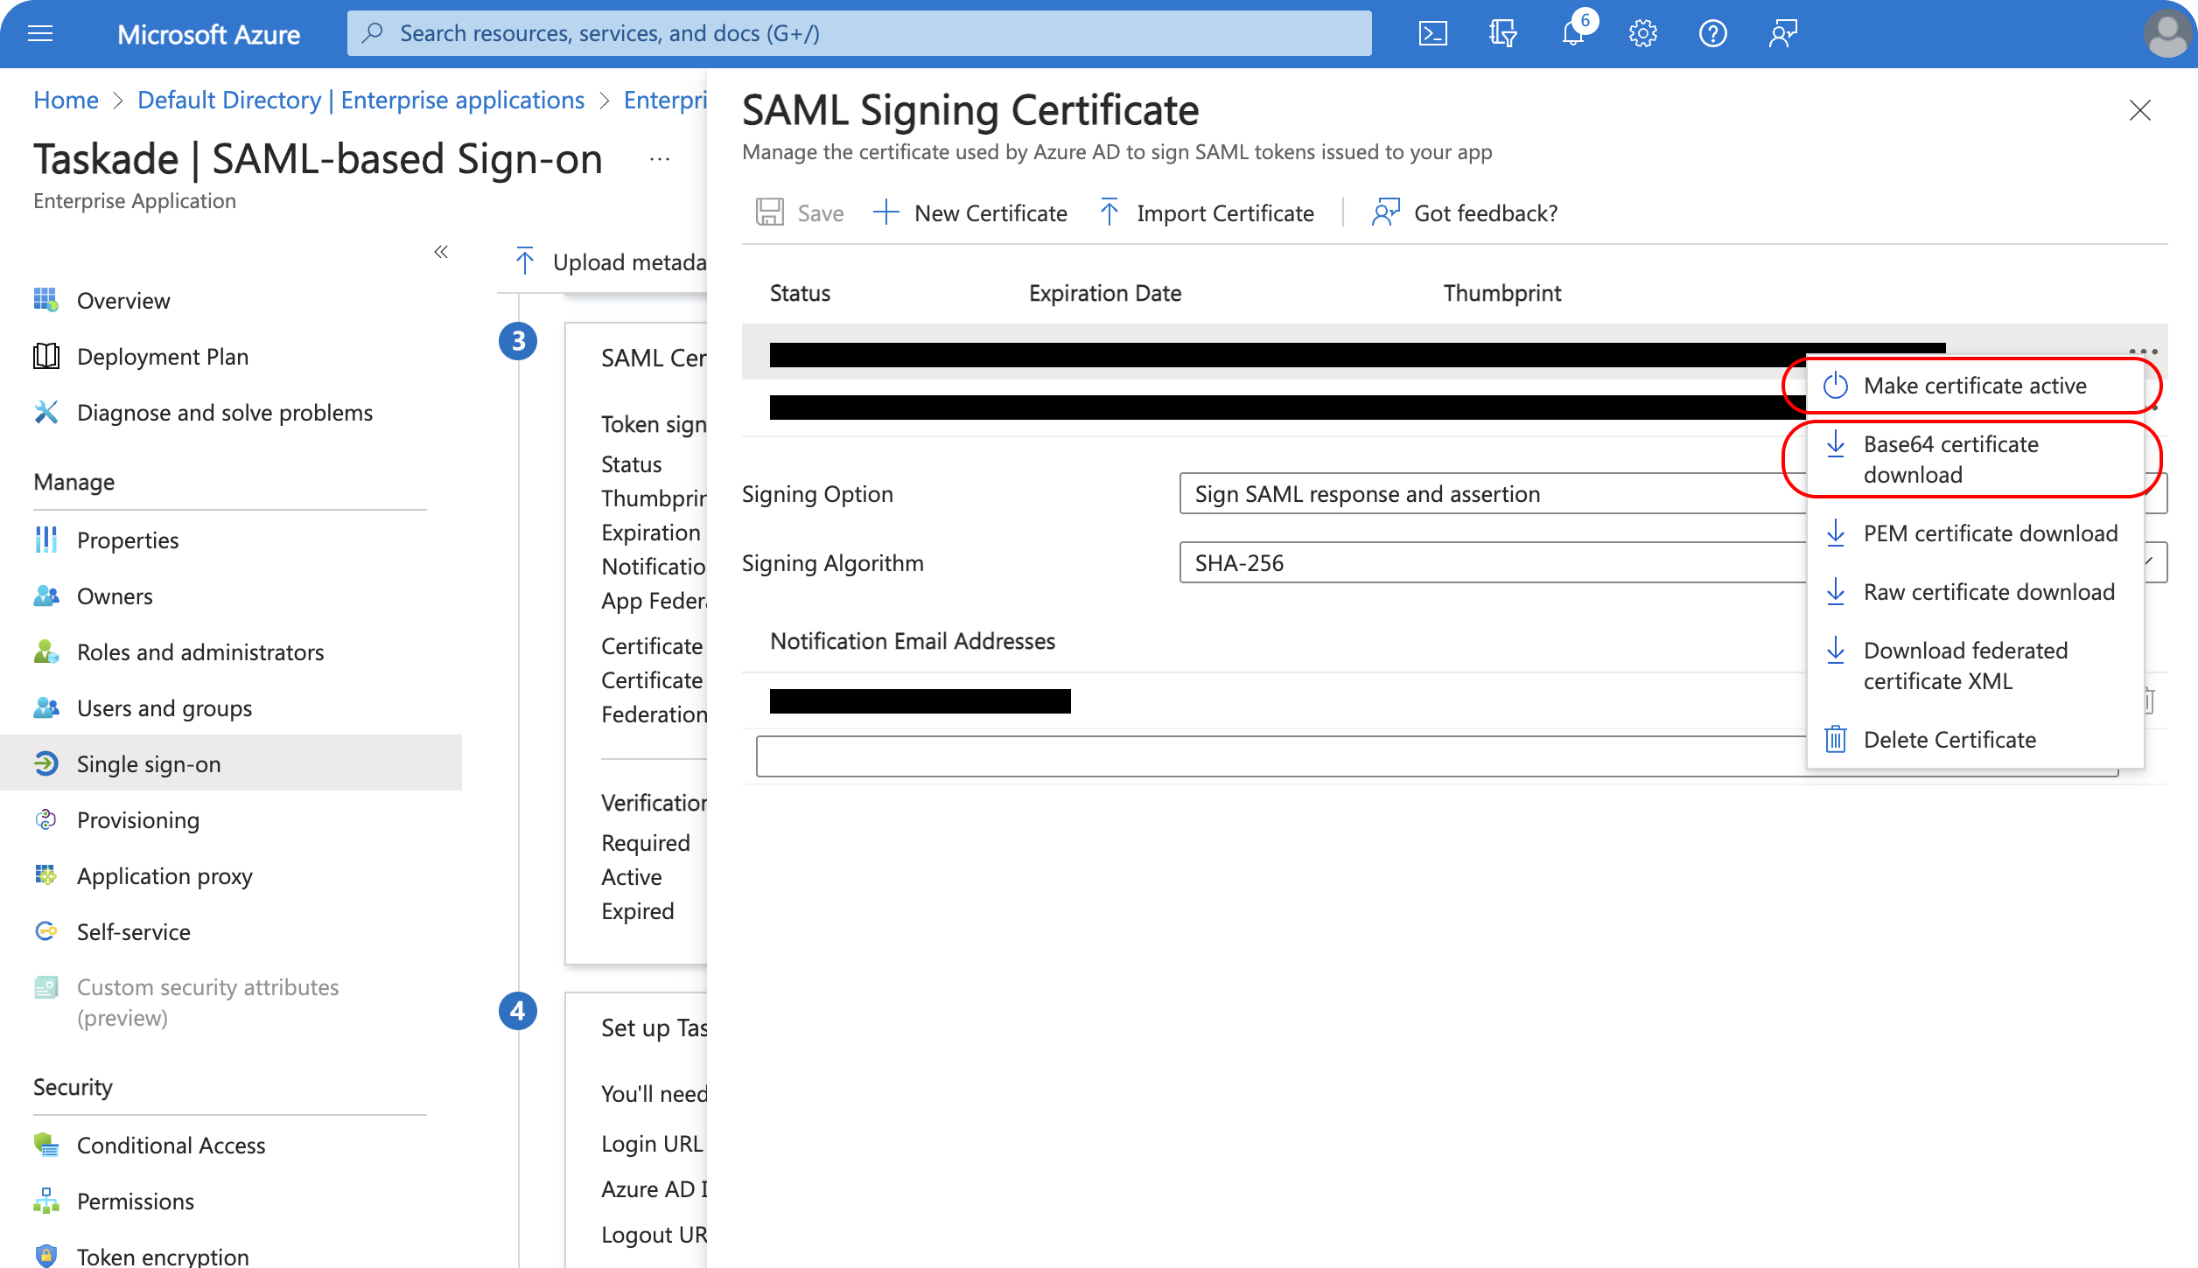Click Import Certificate button

[x=1207, y=213]
